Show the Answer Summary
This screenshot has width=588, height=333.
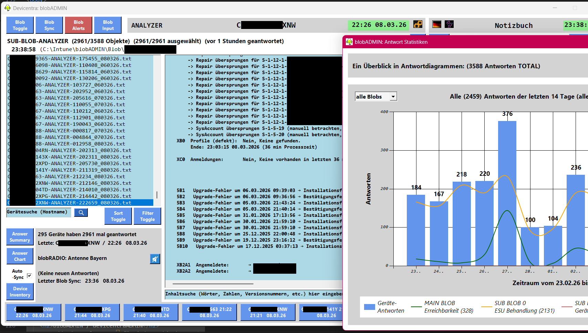tap(20, 237)
